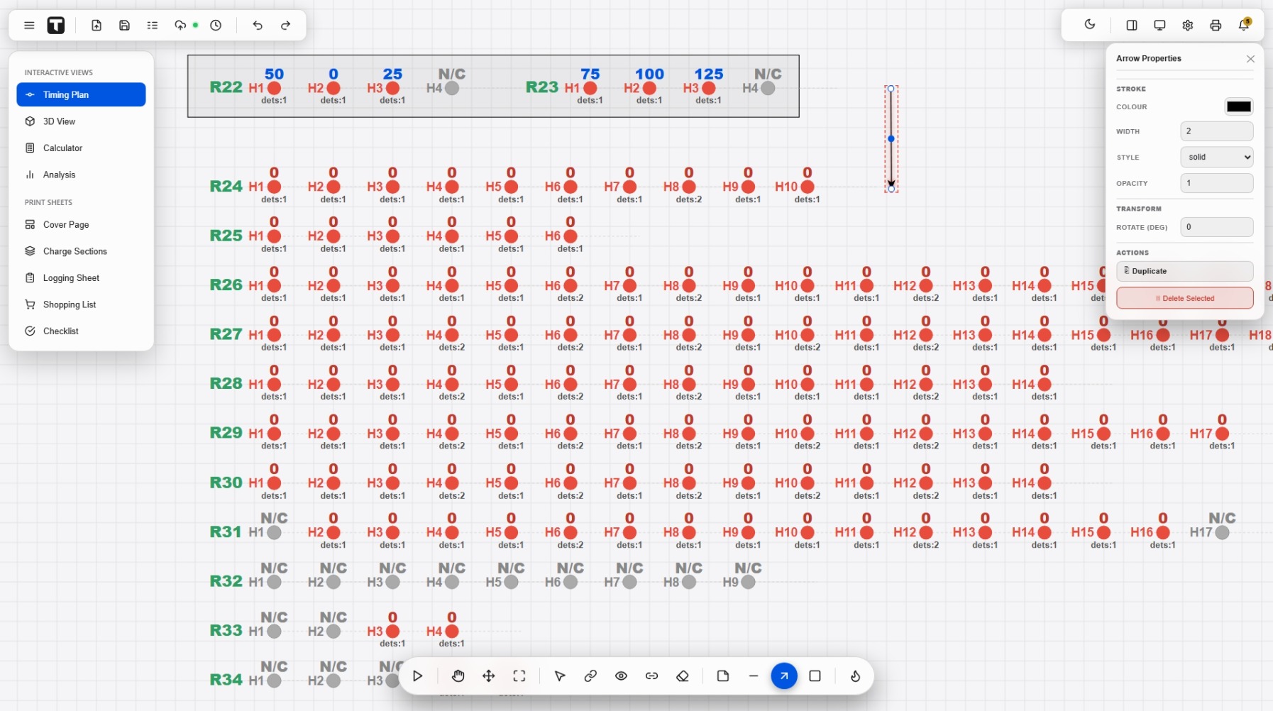Open the Logging Sheet

tap(81, 278)
